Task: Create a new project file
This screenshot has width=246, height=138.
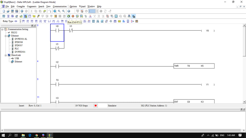Action: 4,11
